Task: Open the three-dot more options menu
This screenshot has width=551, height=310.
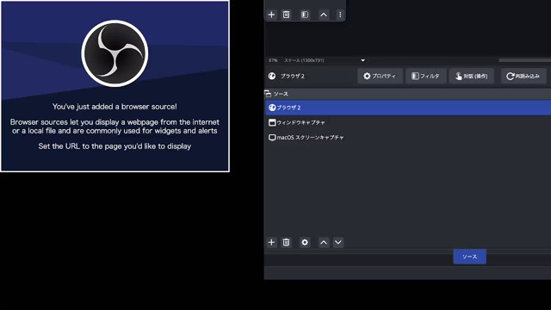Action: pos(340,15)
